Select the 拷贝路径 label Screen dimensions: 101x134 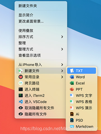(32, 83)
